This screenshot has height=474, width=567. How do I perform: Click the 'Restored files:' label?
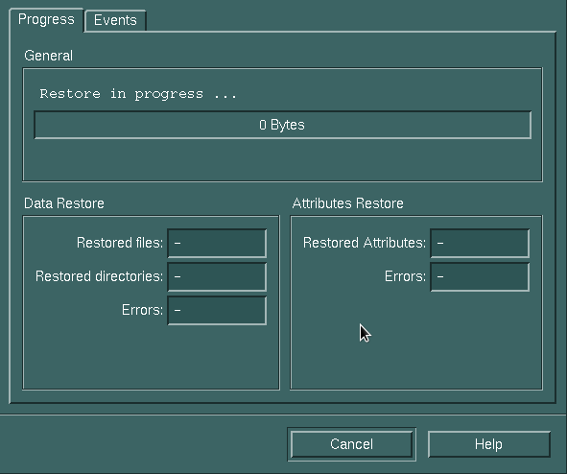click(120, 243)
